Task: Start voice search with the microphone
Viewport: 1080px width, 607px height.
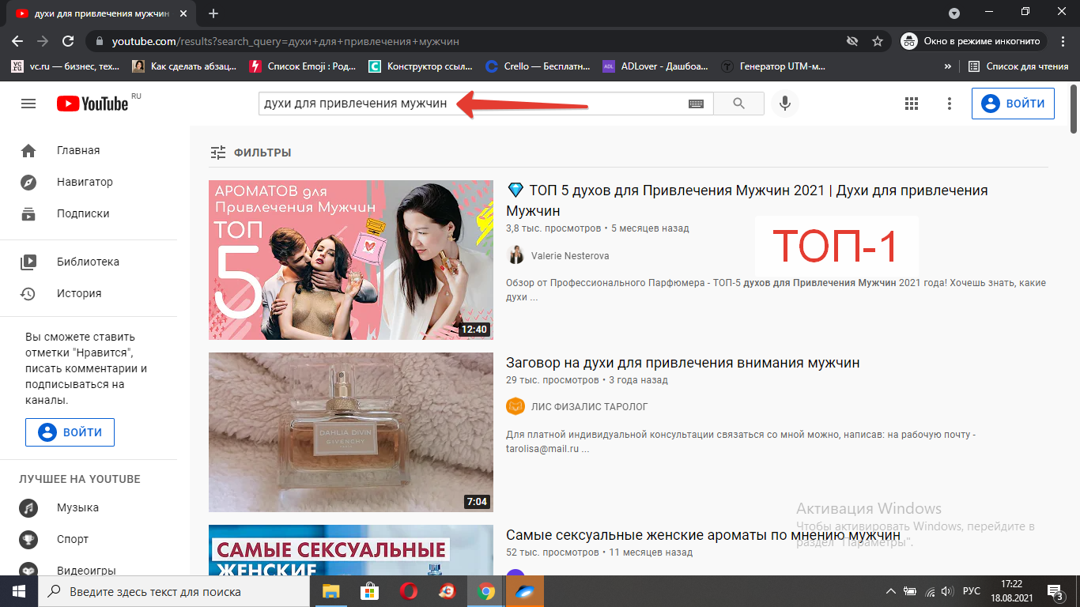Action: [x=784, y=104]
